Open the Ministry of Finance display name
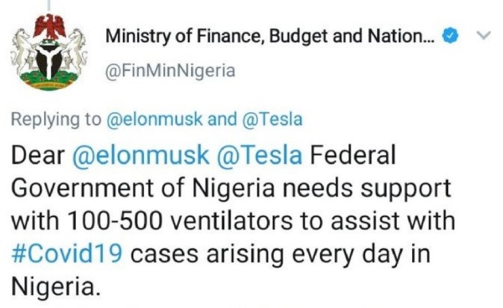 coord(271,37)
